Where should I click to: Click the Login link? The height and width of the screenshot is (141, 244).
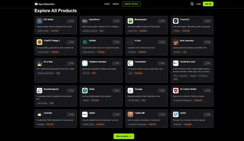pos(198,4)
